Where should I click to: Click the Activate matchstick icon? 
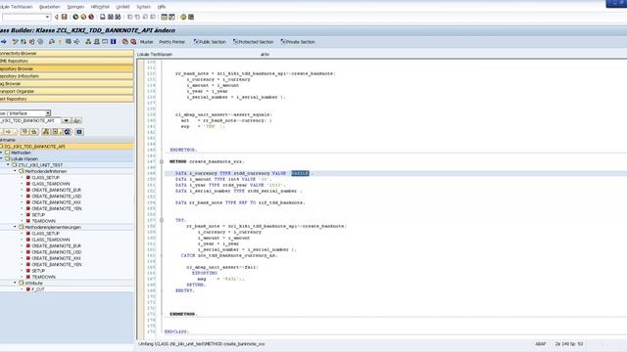(x=60, y=41)
